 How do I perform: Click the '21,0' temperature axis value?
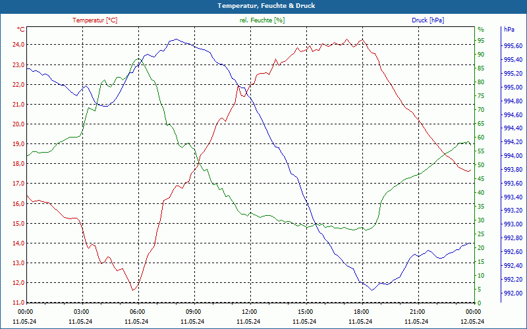18,105
